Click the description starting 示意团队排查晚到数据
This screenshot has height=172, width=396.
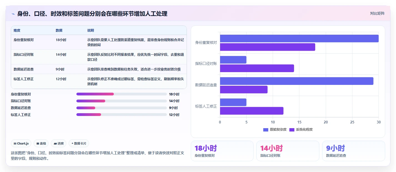click(x=134, y=69)
